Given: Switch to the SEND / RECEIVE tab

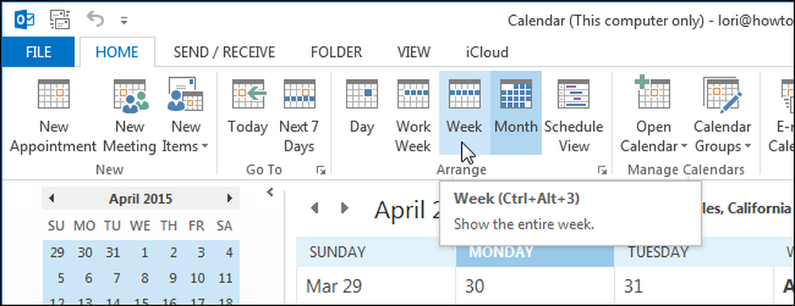Looking at the screenshot, I should point(224,52).
